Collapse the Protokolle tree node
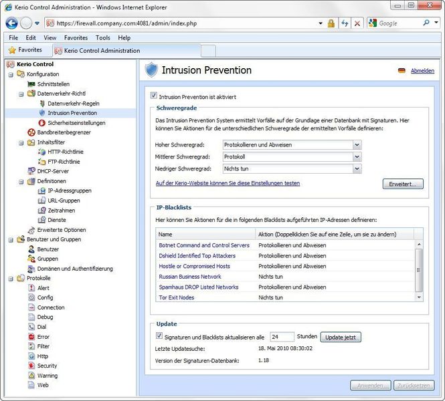 point(11,279)
